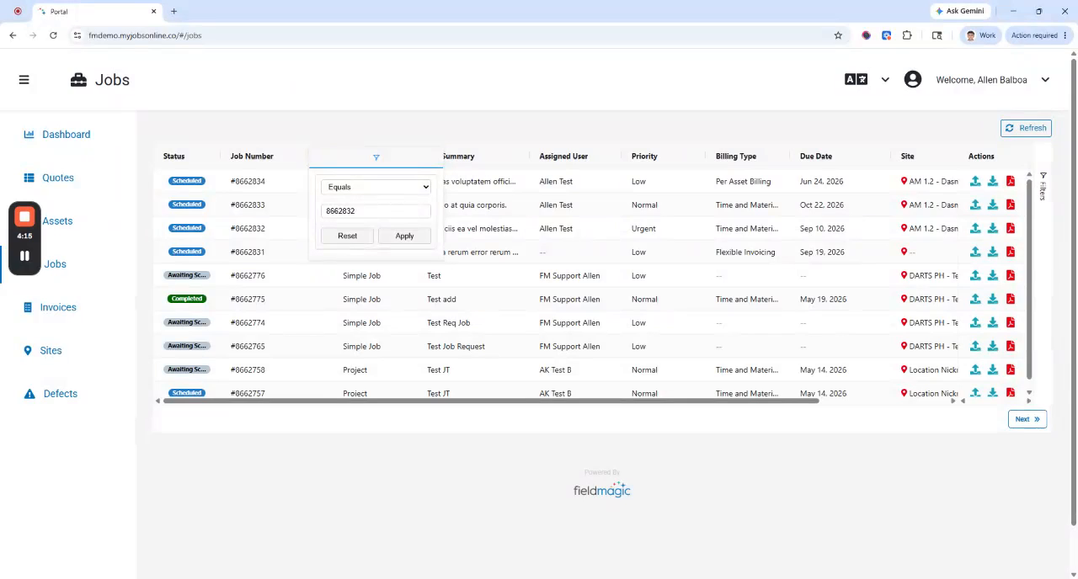Open a new browser tab
This screenshot has width=1078, height=579.
click(173, 11)
